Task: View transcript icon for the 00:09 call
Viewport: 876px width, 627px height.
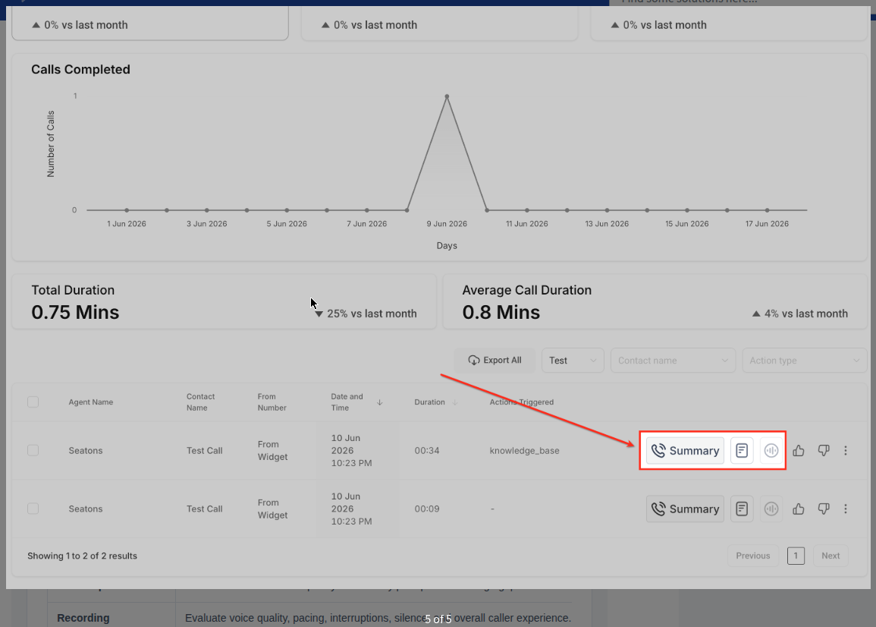Action: pyautogui.click(x=741, y=509)
